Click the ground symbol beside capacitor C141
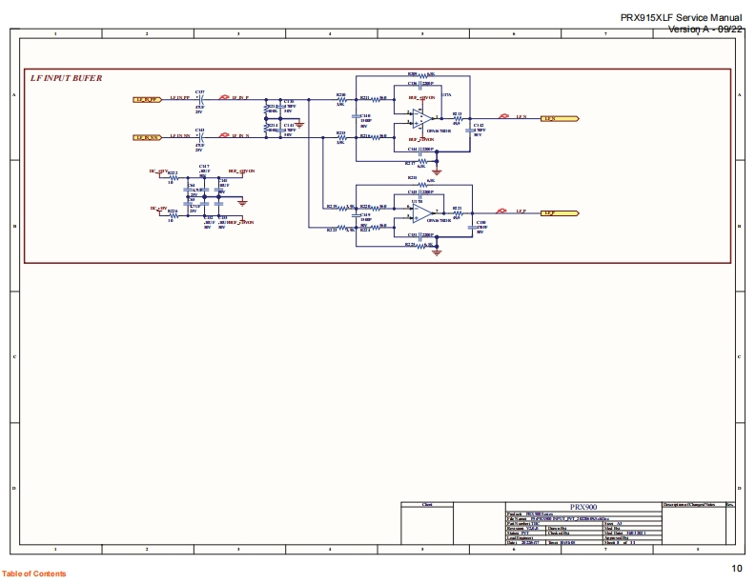The image size is (756, 584). pos(299,123)
